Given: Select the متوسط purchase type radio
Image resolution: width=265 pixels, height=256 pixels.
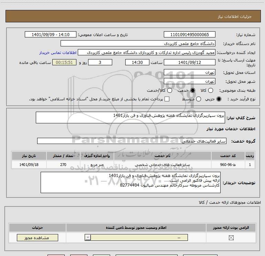Looking at the screenshot, I should point(199,99).
